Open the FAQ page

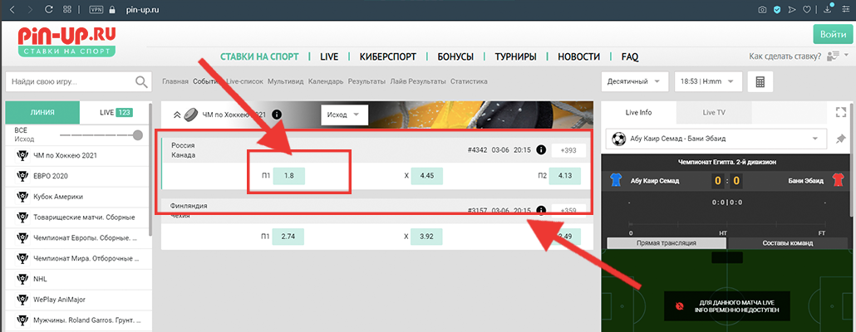630,56
